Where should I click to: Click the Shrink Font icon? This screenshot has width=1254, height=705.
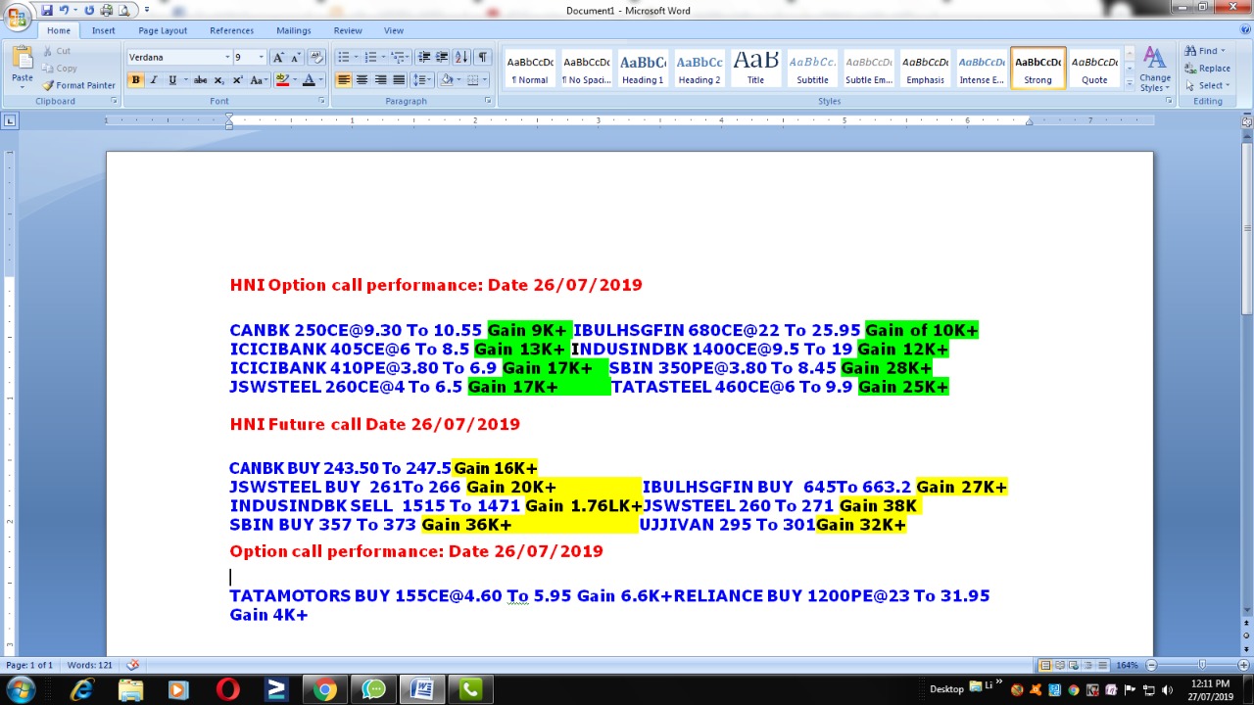point(295,58)
